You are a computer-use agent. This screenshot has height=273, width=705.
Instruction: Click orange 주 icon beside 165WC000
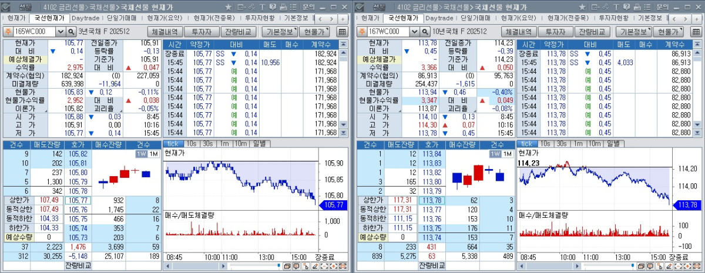pos(8,32)
